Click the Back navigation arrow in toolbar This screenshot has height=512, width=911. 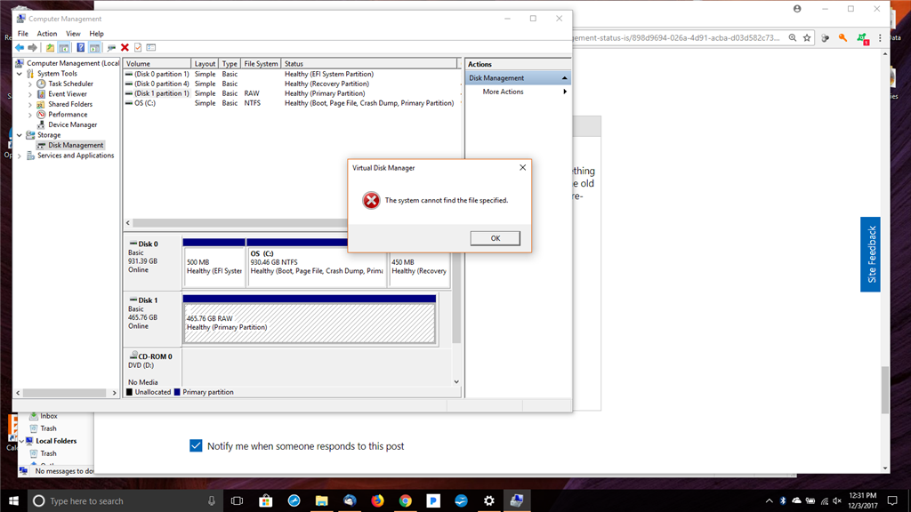tap(19, 46)
